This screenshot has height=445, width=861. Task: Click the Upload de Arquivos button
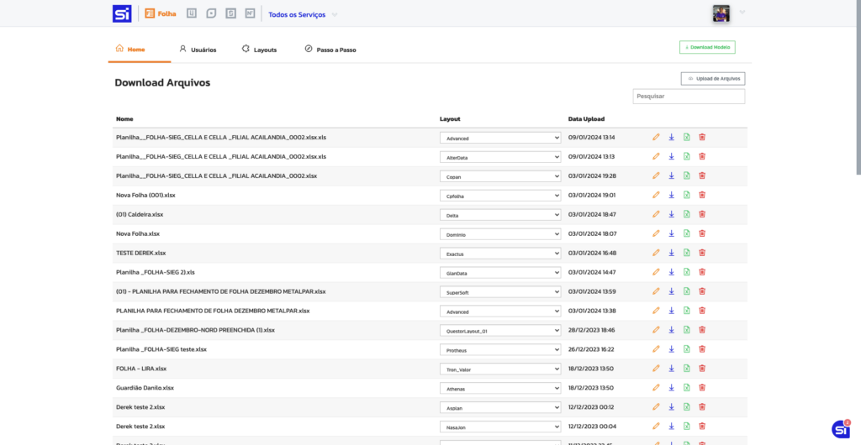click(x=713, y=79)
